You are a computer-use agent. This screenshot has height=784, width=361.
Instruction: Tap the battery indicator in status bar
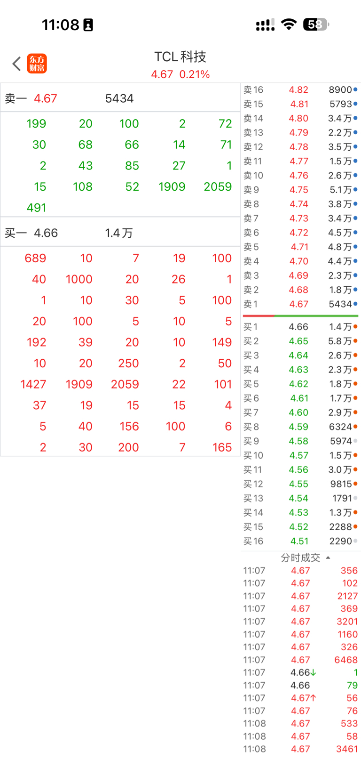coord(316,24)
